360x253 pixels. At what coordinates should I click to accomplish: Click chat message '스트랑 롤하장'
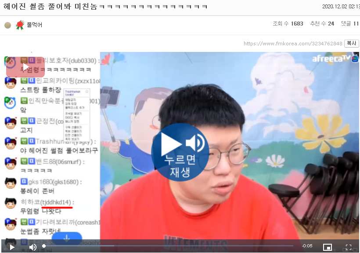coord(41,90)
